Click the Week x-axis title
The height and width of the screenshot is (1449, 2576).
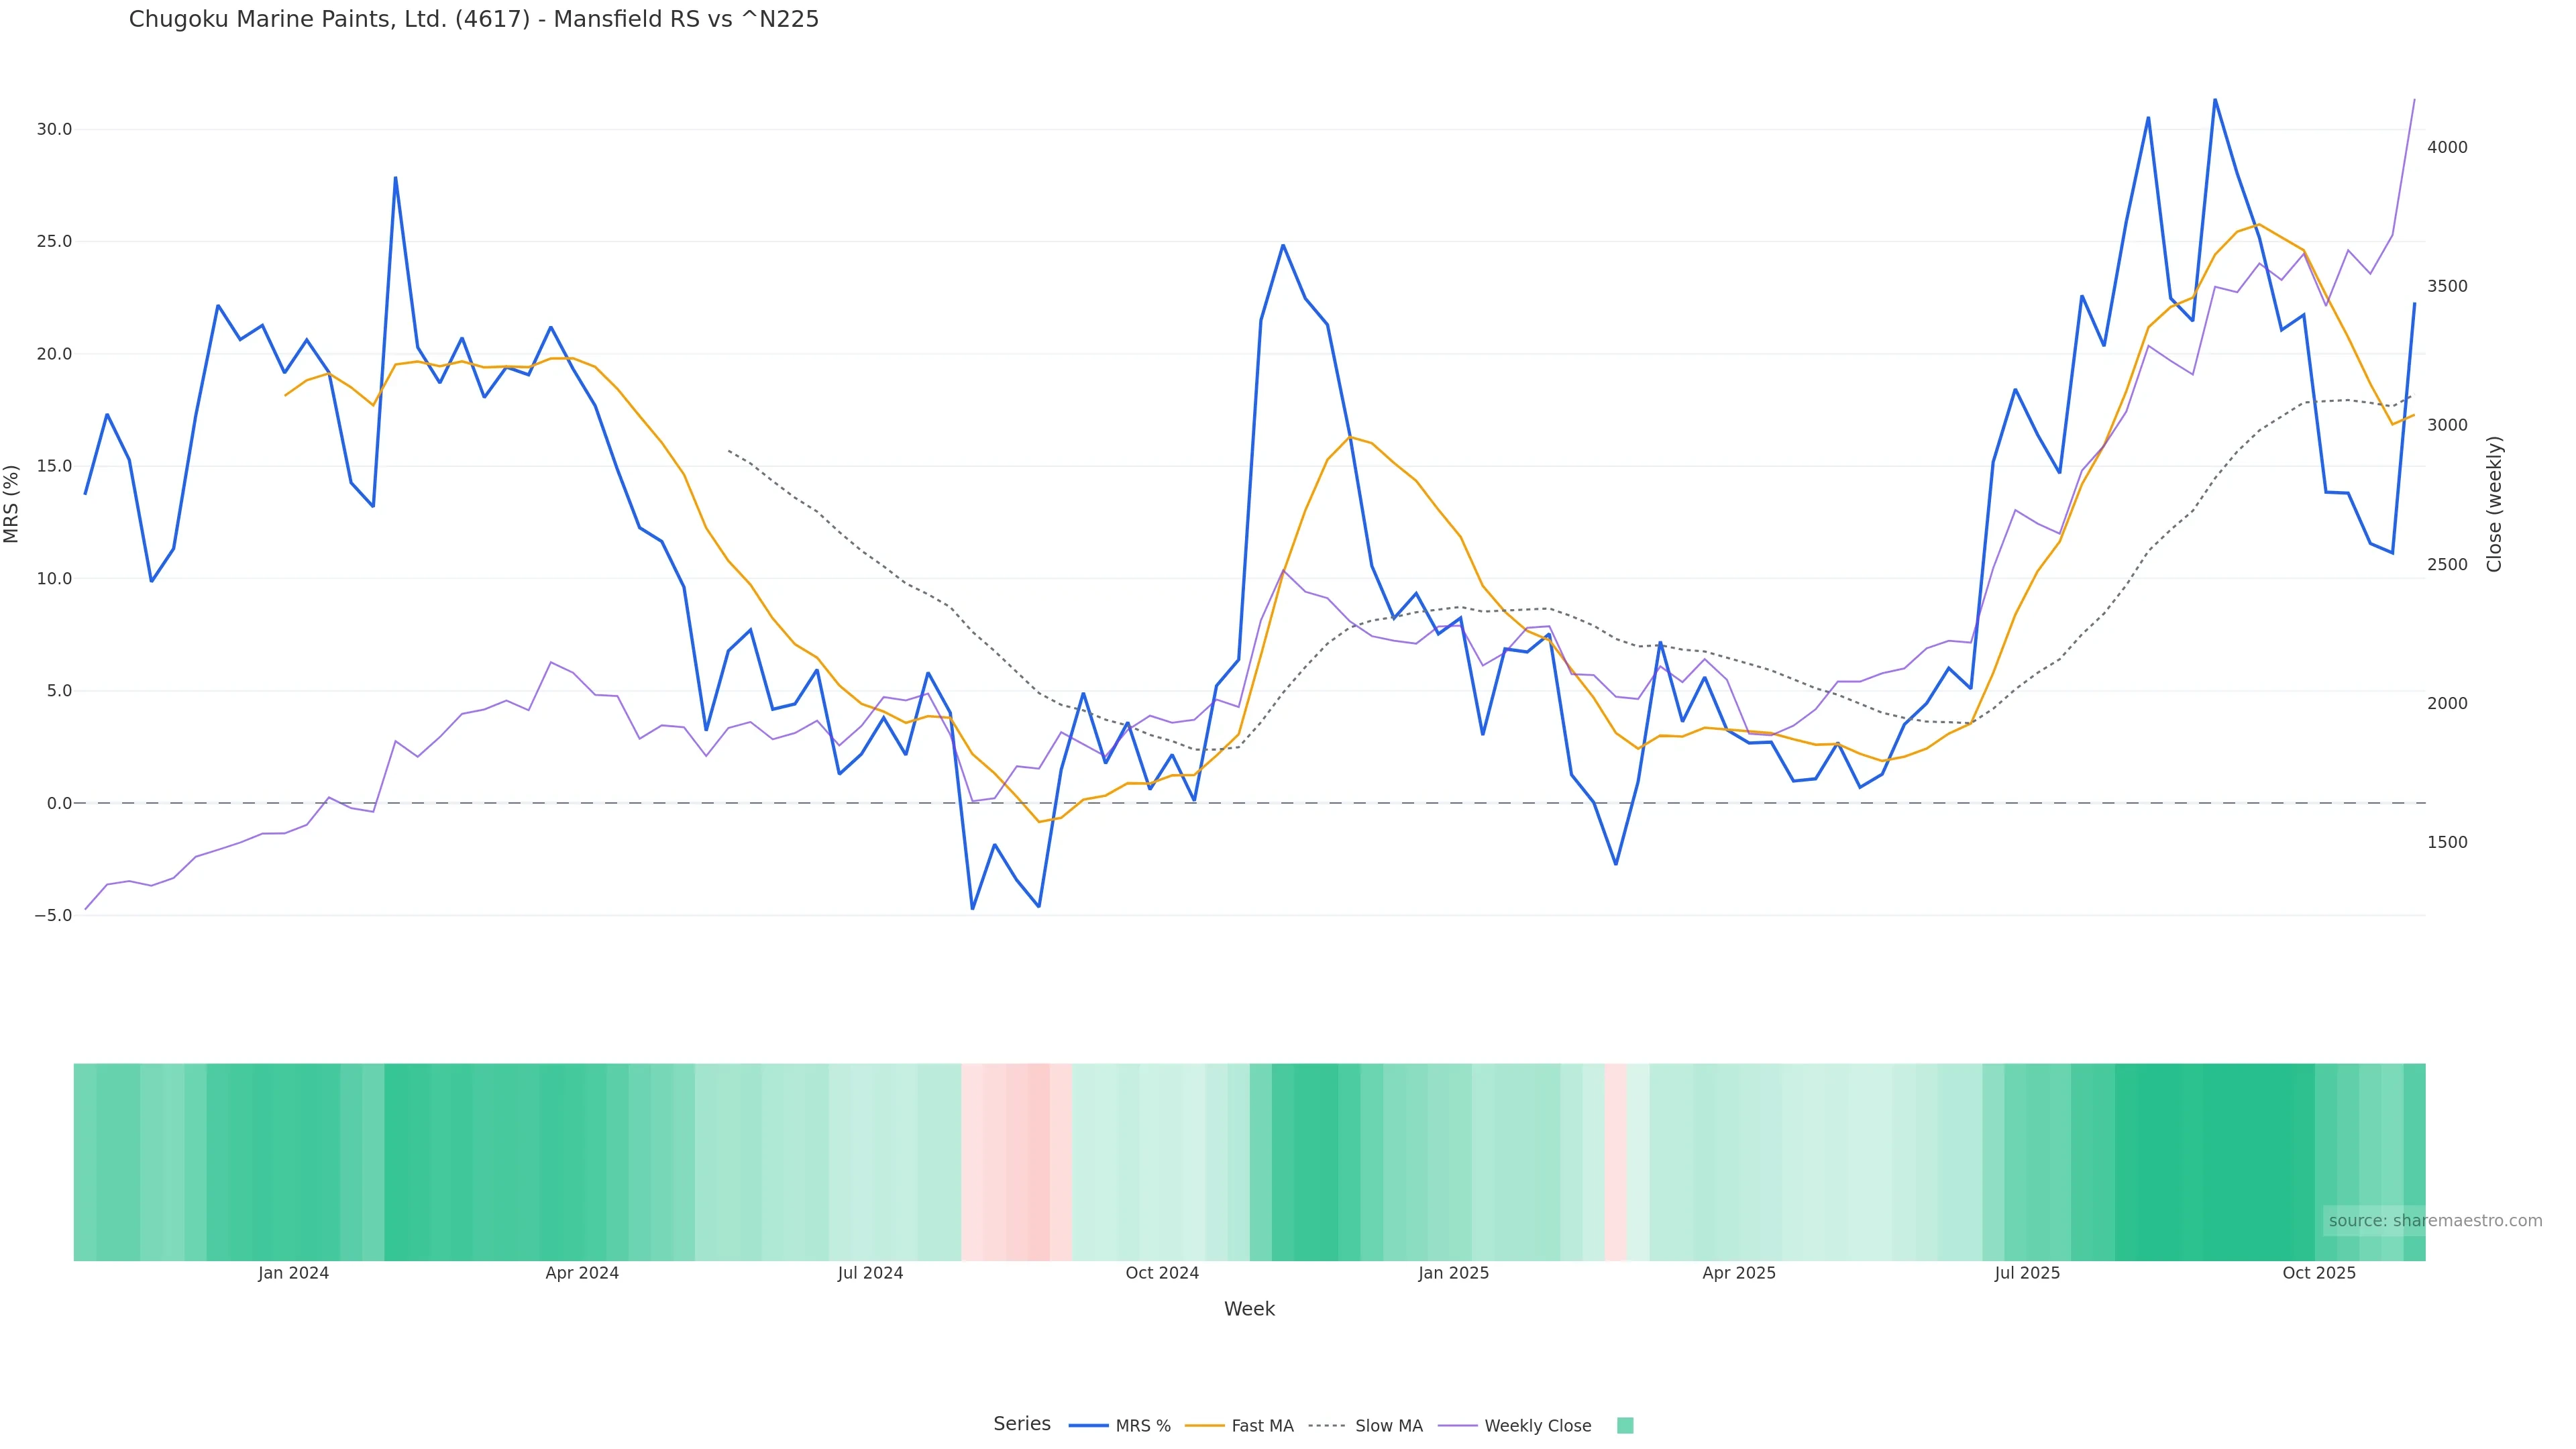1249,1309
